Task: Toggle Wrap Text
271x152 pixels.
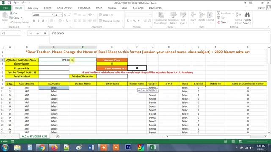Action: point(106,15)
